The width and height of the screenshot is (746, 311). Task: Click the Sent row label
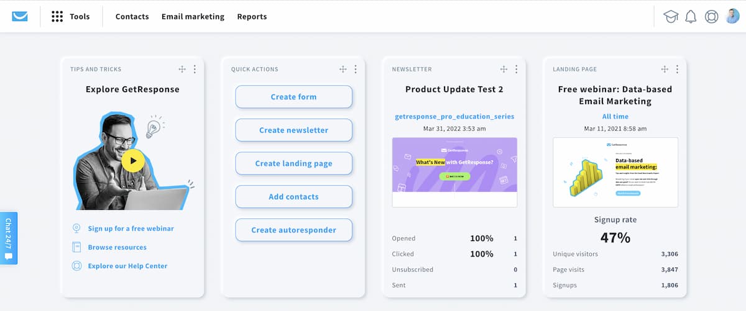398,286
